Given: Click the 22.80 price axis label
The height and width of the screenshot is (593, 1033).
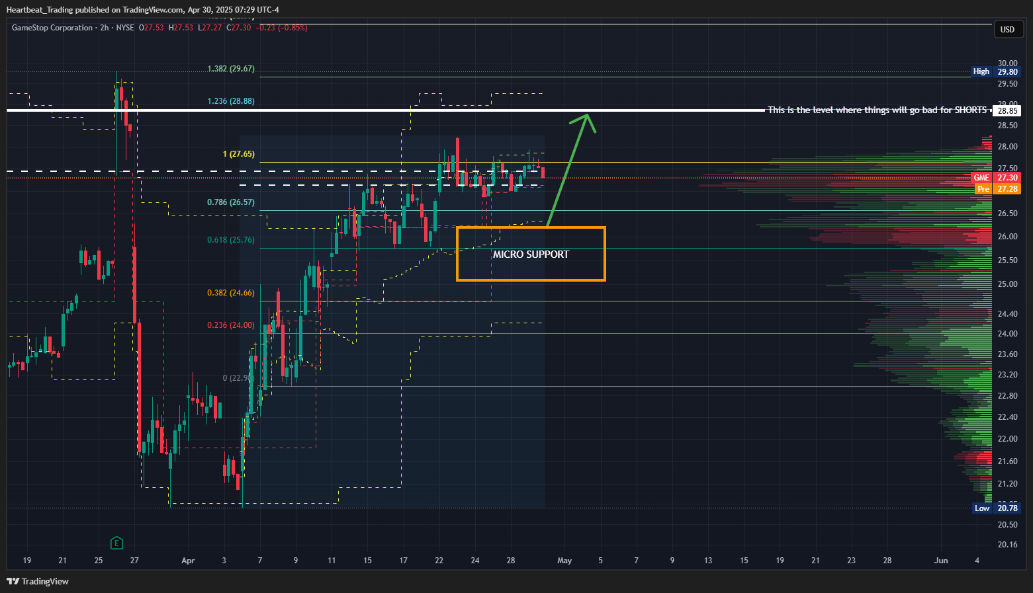Looking at the screenshot, I should tap(1008, 396).
